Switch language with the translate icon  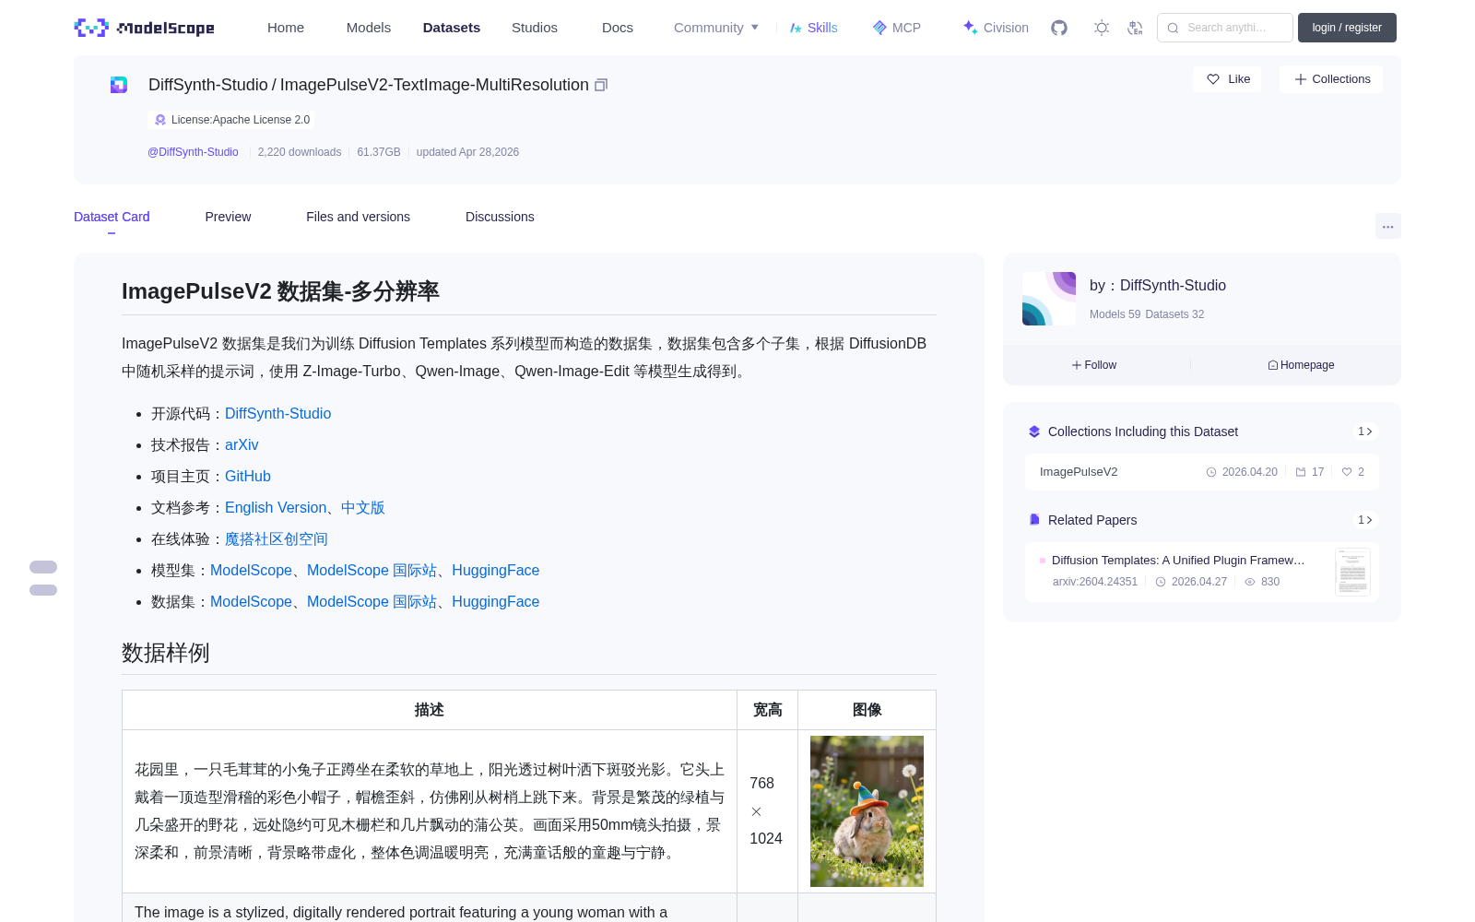[x=1135, y=28]
